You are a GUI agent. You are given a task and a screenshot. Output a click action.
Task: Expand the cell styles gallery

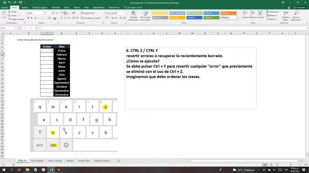pyautogui.click(x=238, y=19)
